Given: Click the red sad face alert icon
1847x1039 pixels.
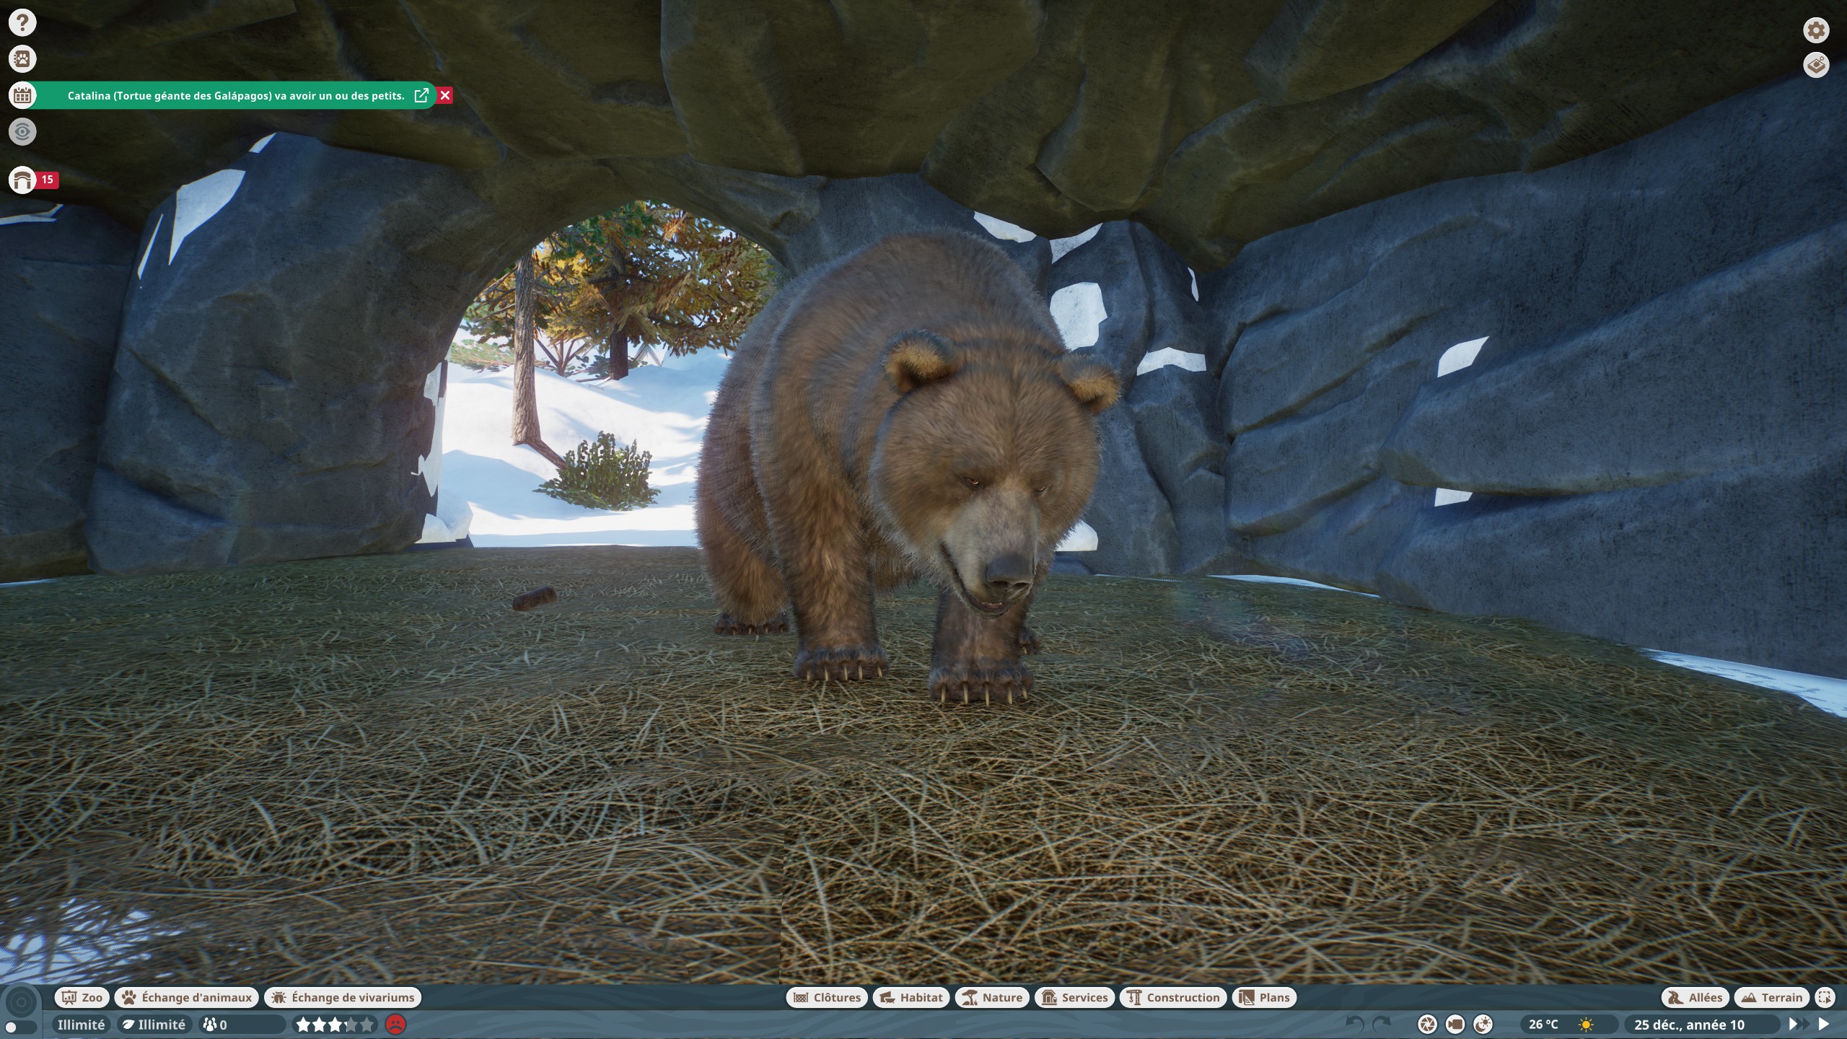Looking at the screenshot, I should click(395, 1024).
